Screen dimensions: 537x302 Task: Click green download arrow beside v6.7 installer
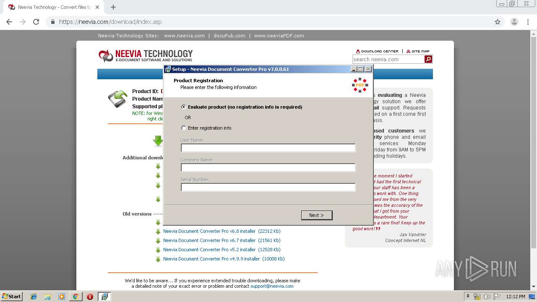158,241
